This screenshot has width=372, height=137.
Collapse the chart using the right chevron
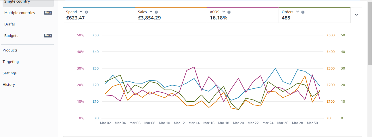(356, 15)
